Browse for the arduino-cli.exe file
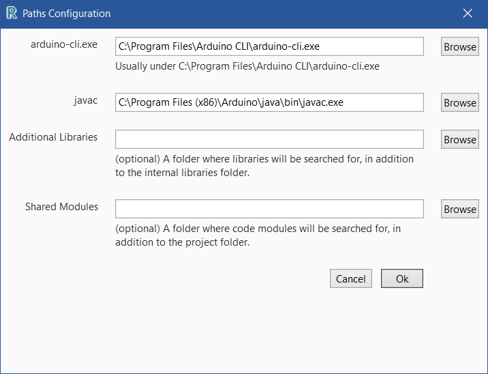488x374 pixels. coord(460,46)
